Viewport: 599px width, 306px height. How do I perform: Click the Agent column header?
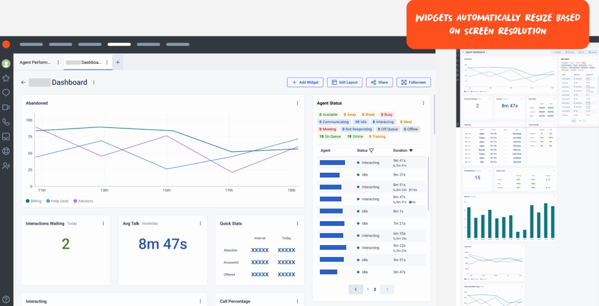(325, 151)
